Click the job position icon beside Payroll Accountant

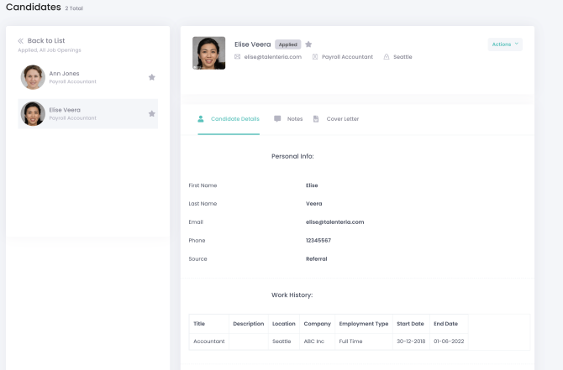[x=315, y=57]
